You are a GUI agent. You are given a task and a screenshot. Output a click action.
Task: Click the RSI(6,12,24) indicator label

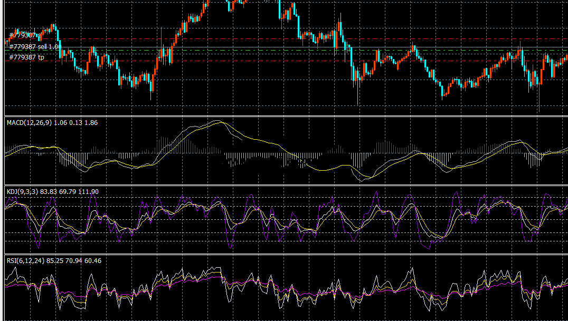tap(25, 260)
